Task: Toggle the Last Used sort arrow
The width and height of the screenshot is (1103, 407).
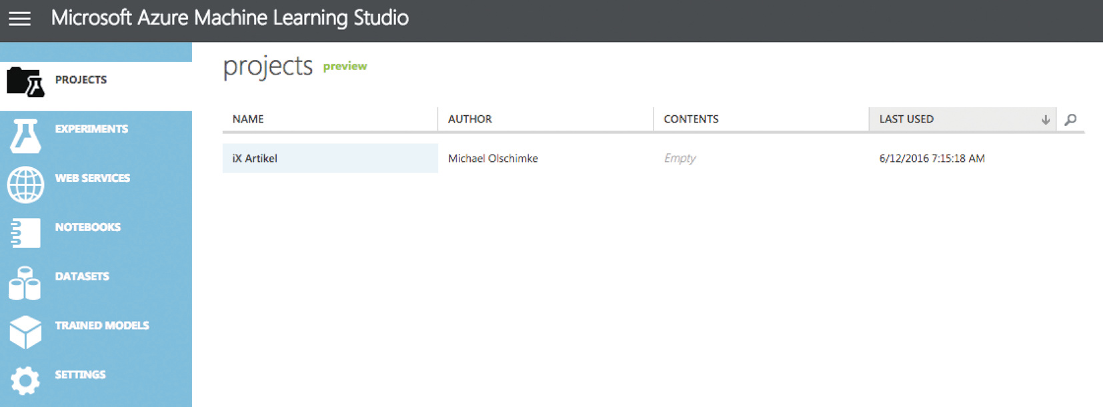Action: coord(1045,120)
